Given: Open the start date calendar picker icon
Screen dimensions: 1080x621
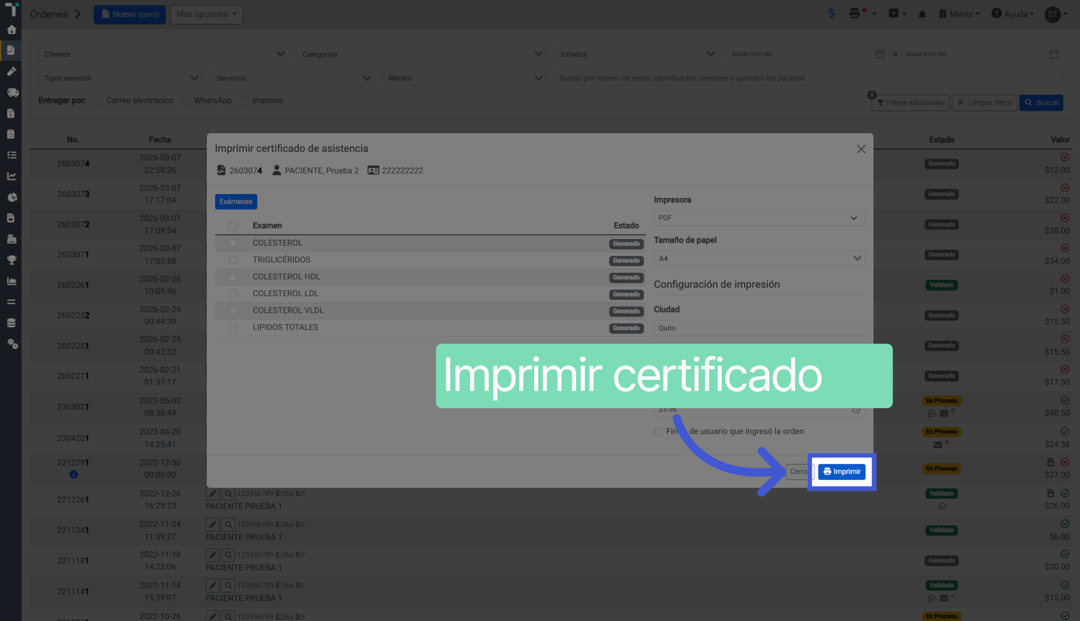Looking at the screenshot, I should [x=880, y=54].
